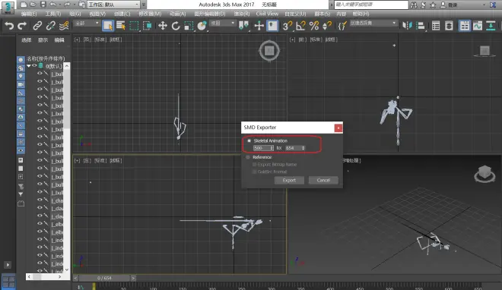Viewport: 502px width, 290px height.
Task: Select the Select and Scale tool
Action: (x=189, y=26)
